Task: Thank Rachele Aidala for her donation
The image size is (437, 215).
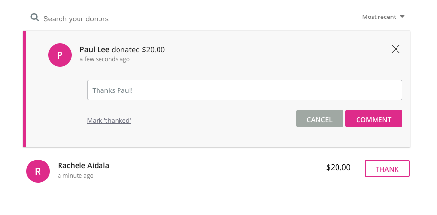Action: [x=387, y=168]
